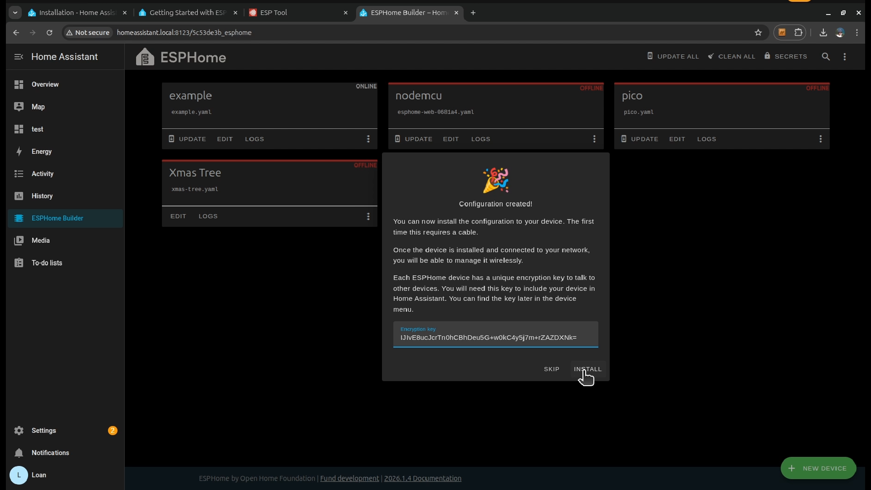Open nodemcu card three-dot menu
The height and width of the screenshot is (490, 871).
pyautogui.click(x=594, y=139)
